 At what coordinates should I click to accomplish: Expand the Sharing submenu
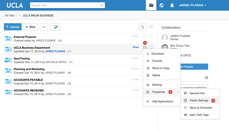tap(162, 85)
